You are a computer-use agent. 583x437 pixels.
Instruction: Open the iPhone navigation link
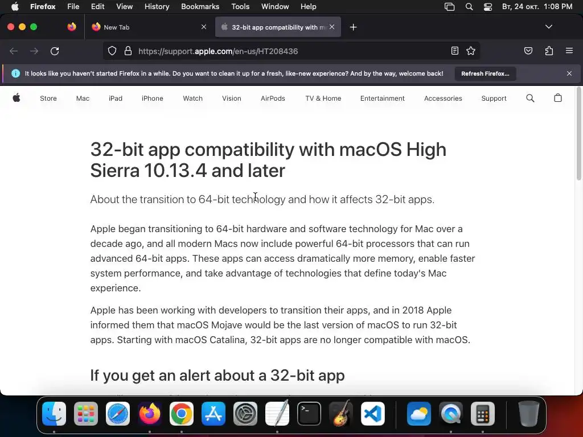pos(153,98)
